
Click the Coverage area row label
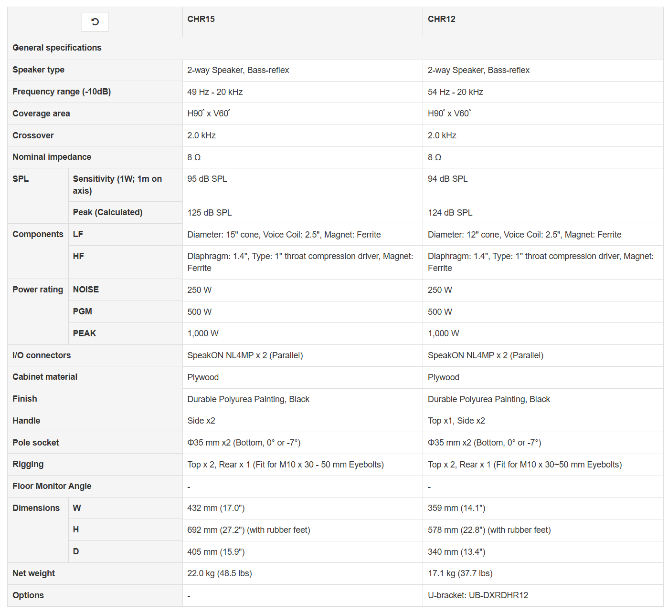click(41, 114)
